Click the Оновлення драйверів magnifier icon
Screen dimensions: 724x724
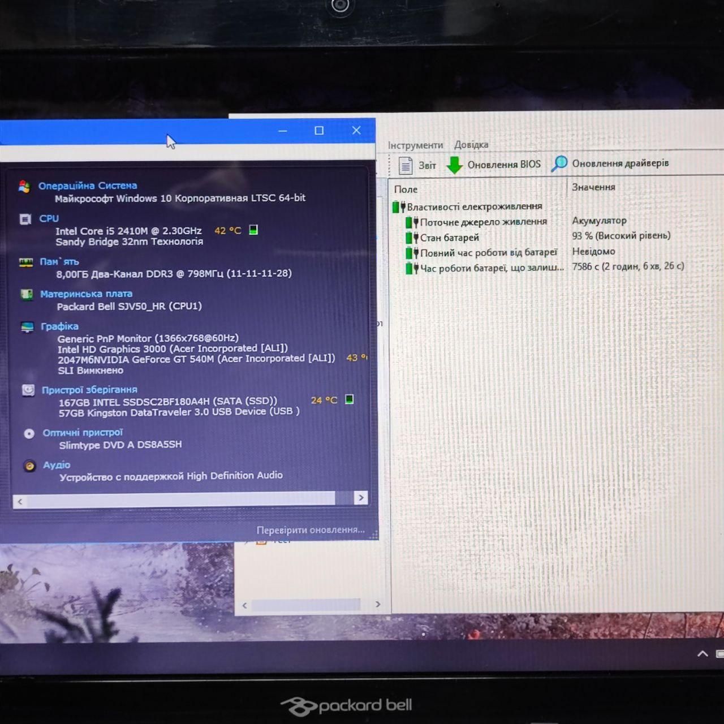pos(559,164)
